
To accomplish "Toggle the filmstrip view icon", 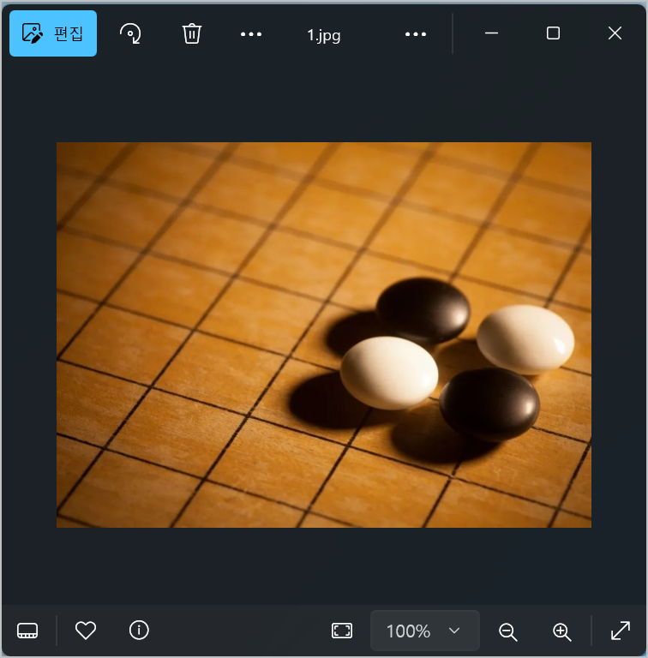I will tap(27, 631).
